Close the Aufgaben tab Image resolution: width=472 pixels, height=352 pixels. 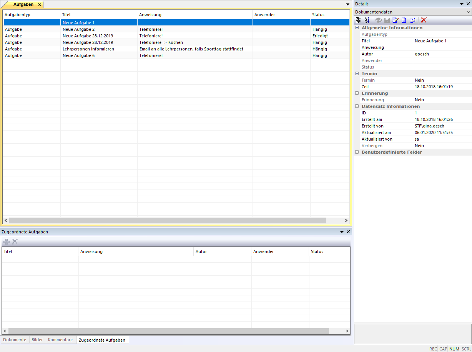39,5
